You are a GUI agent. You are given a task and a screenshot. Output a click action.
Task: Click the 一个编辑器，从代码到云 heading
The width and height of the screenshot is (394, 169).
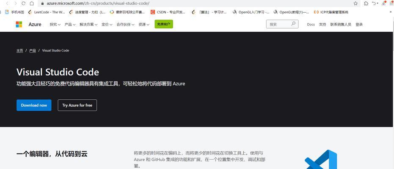[x=52, y=154]
